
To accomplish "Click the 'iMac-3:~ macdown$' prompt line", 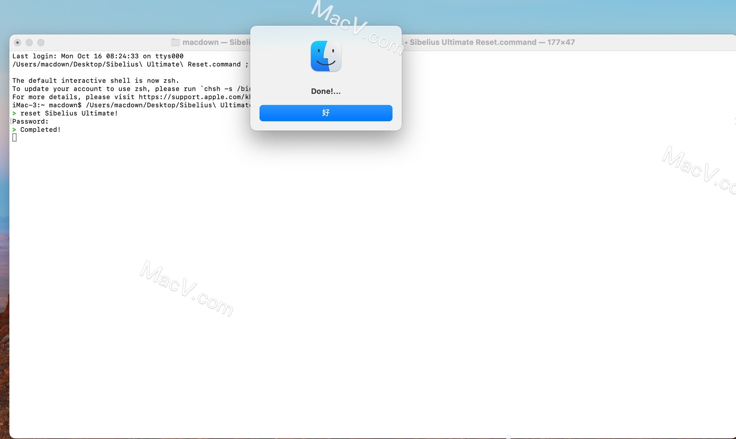I will click(131, 105).
